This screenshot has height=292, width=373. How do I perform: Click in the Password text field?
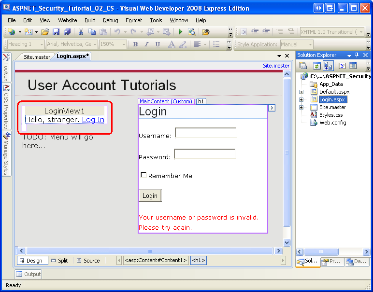pos(205,154)
